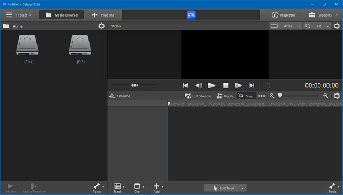This screenshot has width=343, height=195.
Task: Open the After preview mode dropdown
Action: pos(292,26)
